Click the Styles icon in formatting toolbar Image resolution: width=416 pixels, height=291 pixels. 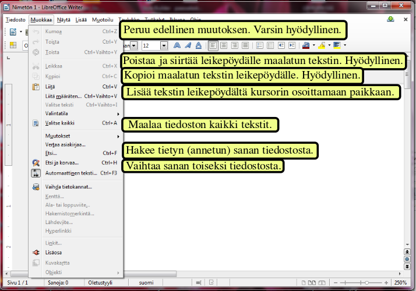[x=13, y=45]
